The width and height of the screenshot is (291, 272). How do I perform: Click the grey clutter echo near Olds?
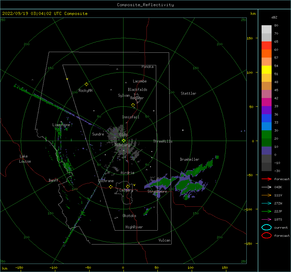tap(116, 133)
